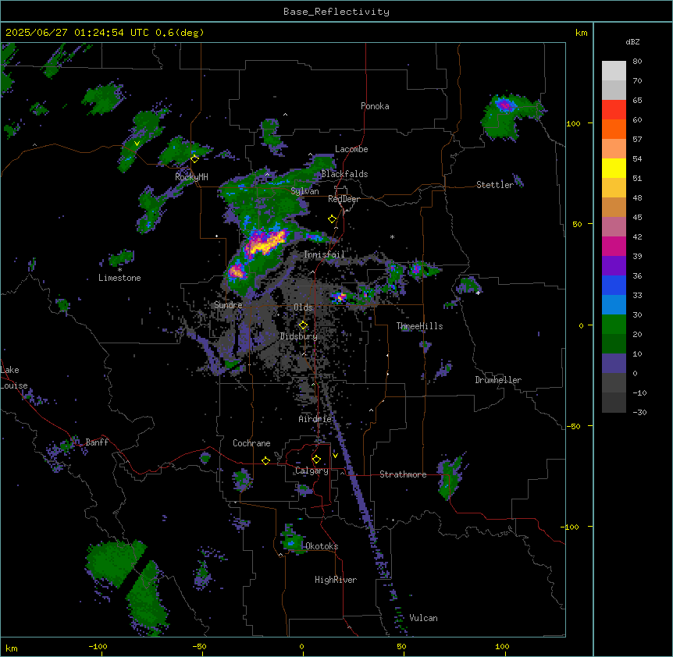Select the Calgary label
This screenshot has width=673, height=657.
click(x=312, y=471)
